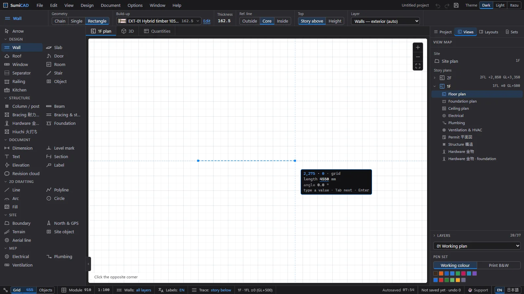Screen dimensions: 524x294
Task: Click the length value 4550 field
Action: click(x=324, y=179)
